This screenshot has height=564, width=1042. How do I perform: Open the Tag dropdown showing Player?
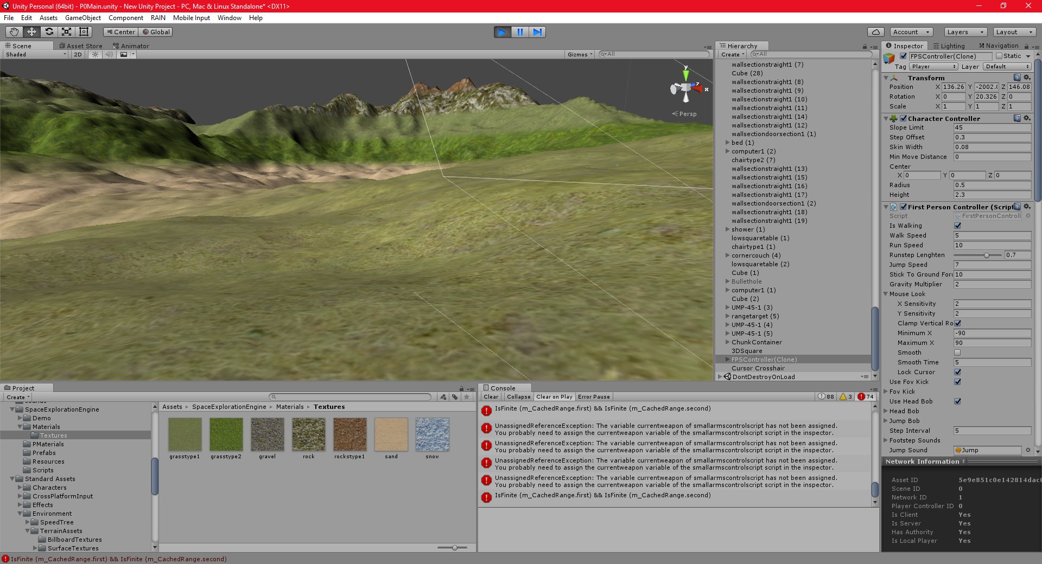[933, 67]
